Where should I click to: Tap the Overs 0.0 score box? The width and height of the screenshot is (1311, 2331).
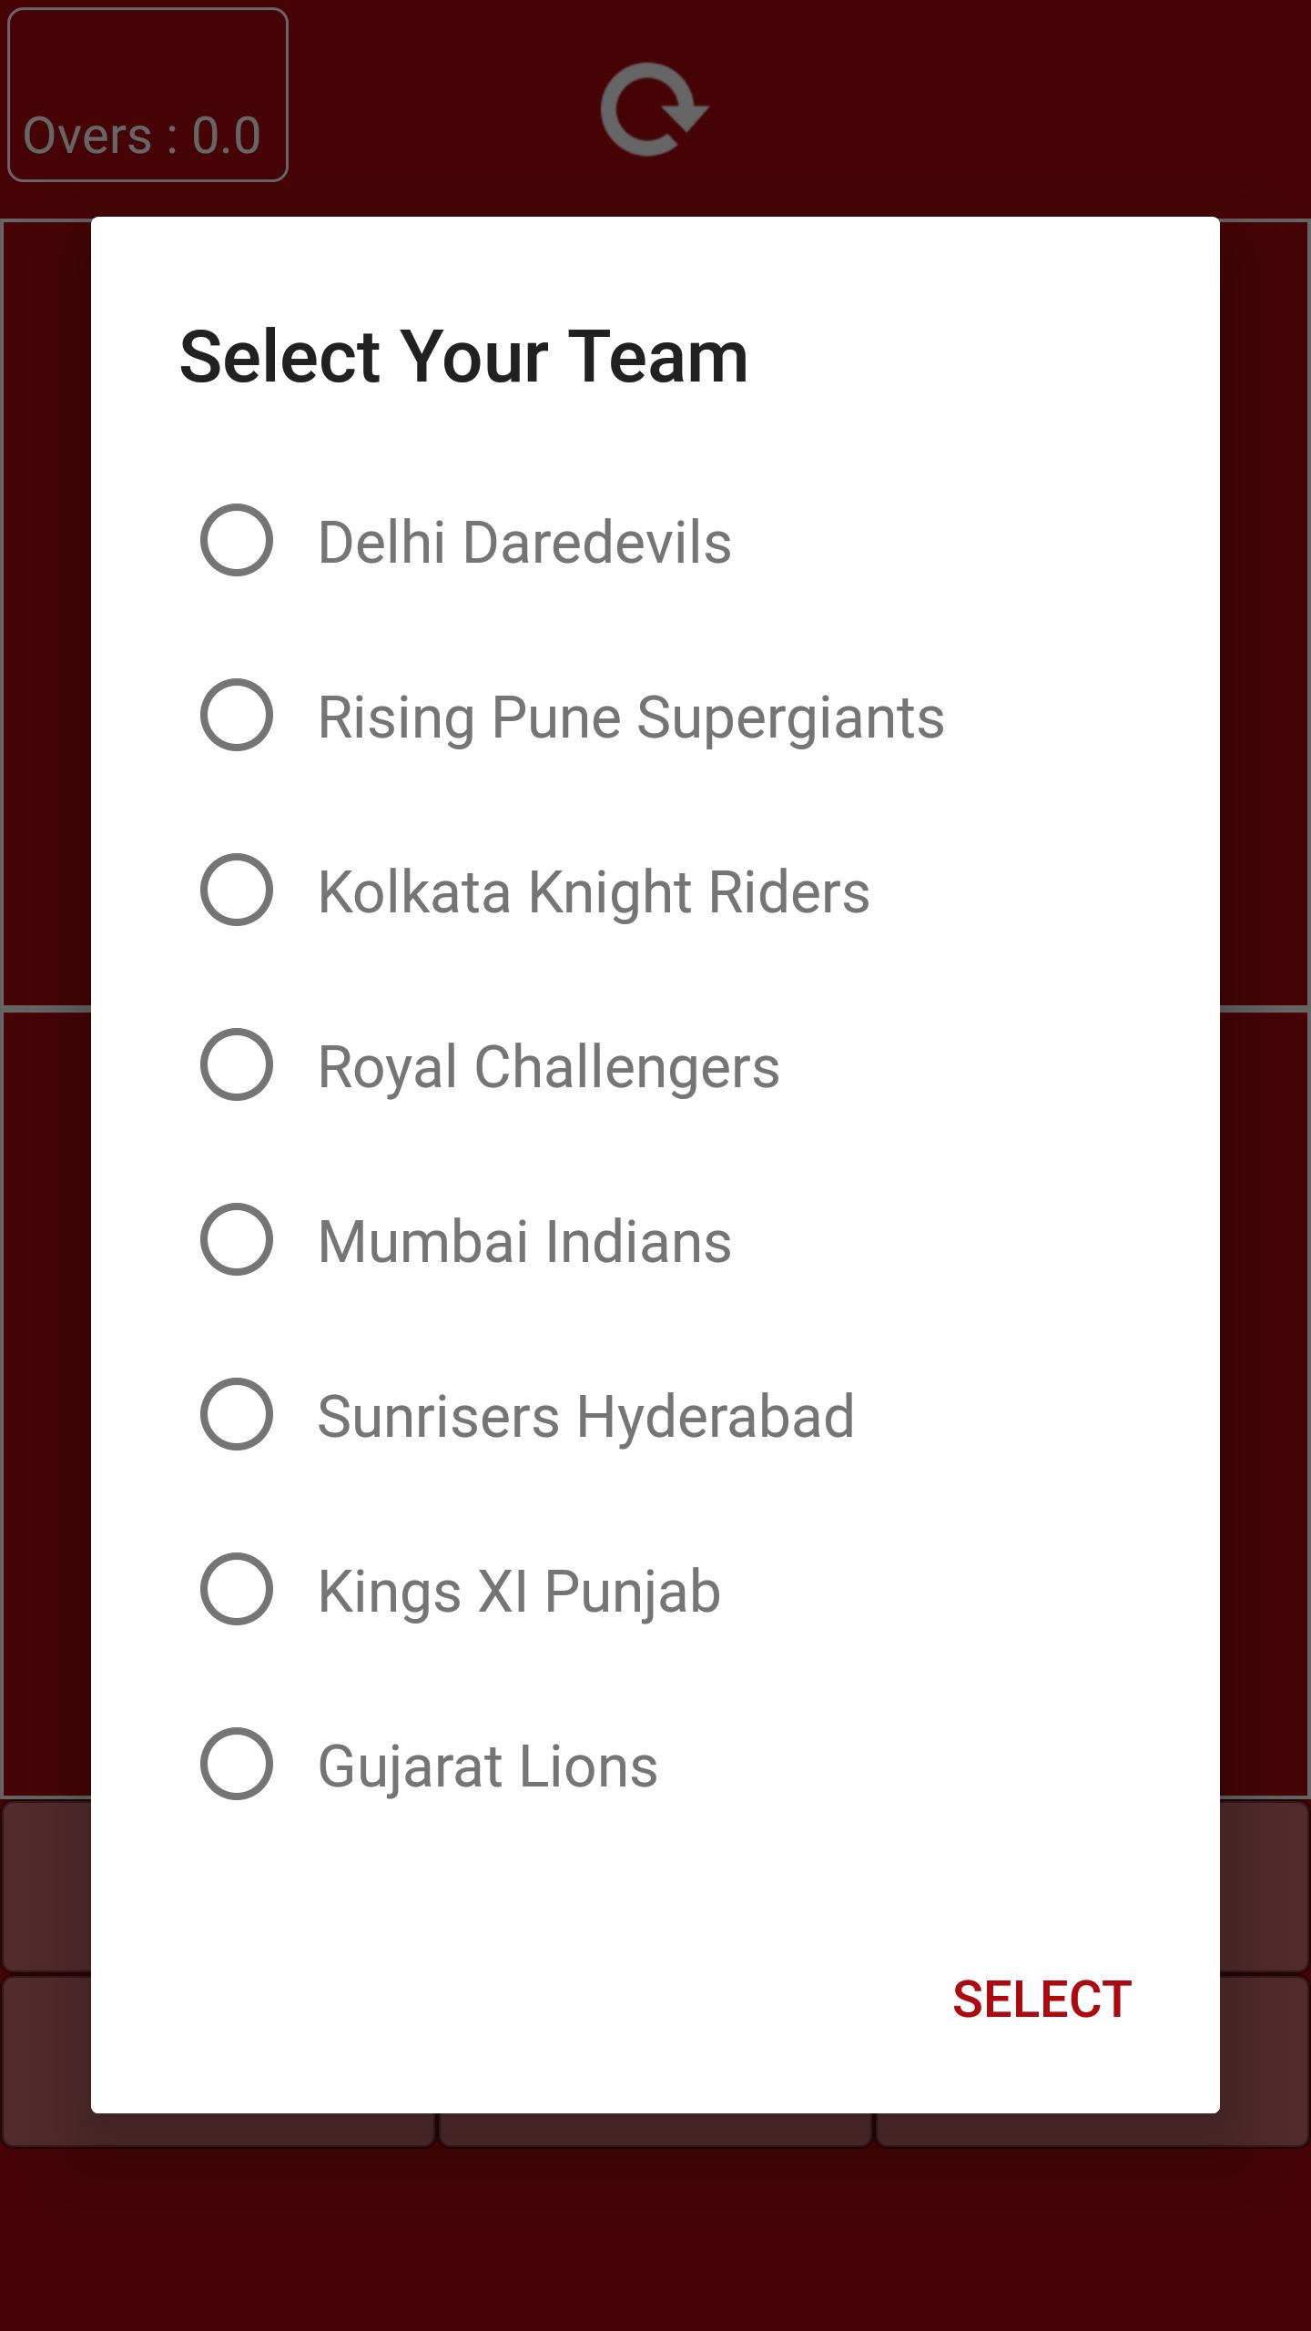click(x=147, y=96)
